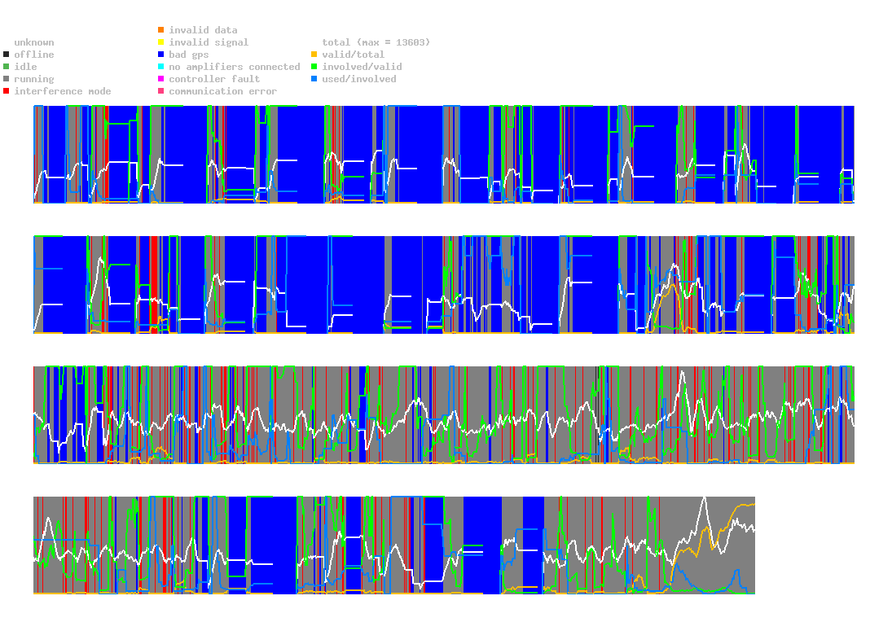
Task: Click the bright green involved/valid swatch
Action: 314,67
